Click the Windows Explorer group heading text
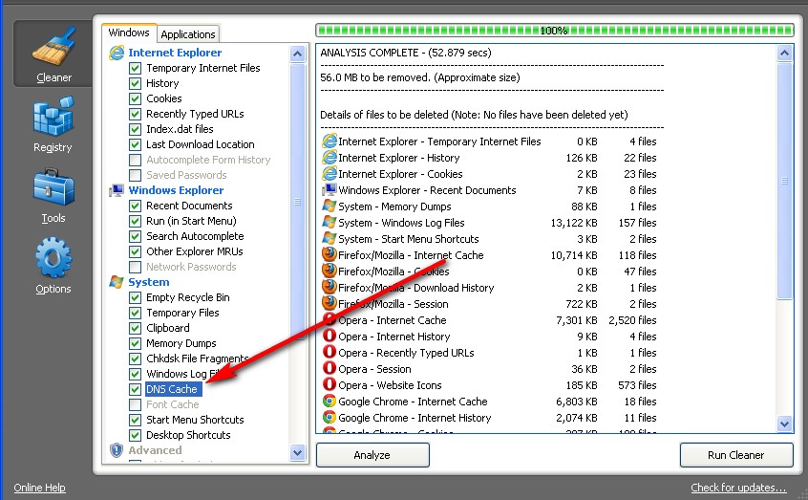808x500 pixels. (176, 190)
